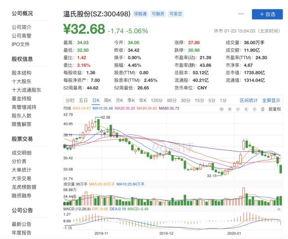Open the 前复权 price adjustment dropdown

[x=275, y=109]
